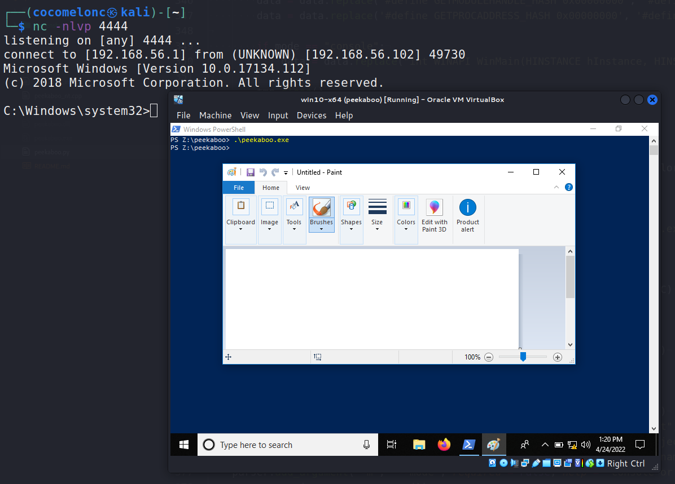Open Task View on the Windows taskbar
This screenshot has width=675, height=484.
pos(391,445)
